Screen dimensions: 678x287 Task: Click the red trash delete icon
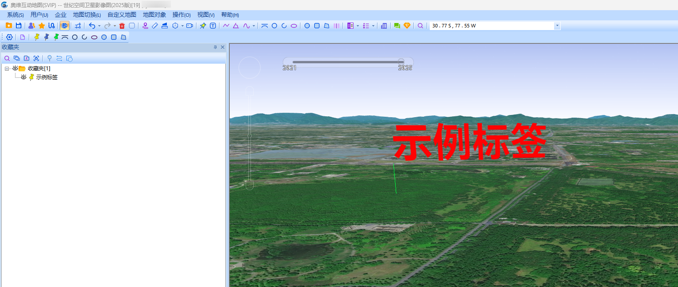click(x=122, y=26)
